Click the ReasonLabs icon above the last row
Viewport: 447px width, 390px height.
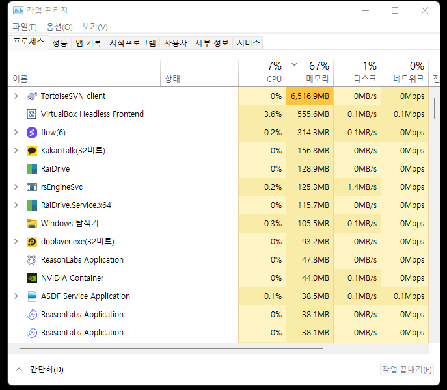tap(32, 315)
